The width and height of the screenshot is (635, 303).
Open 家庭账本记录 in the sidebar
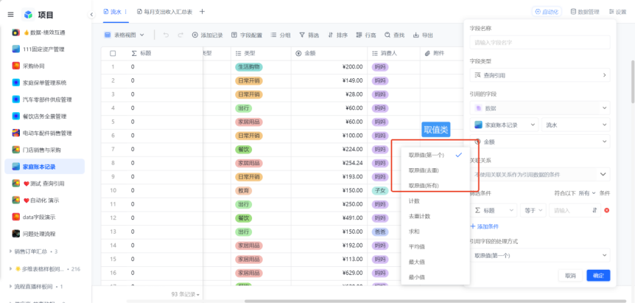44,167
